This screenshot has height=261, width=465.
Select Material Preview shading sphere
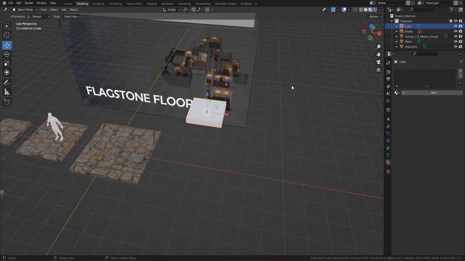[370, 9]
